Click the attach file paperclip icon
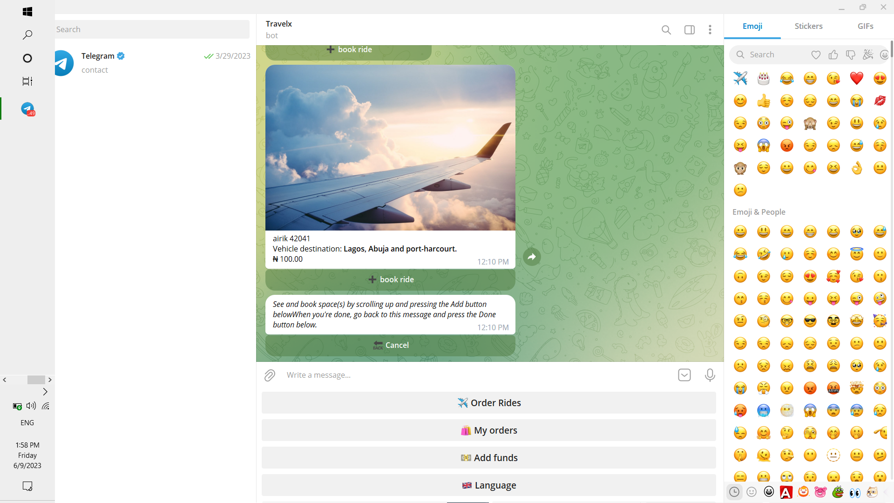This screenshot has height=503, width=894. click(270, 375)
